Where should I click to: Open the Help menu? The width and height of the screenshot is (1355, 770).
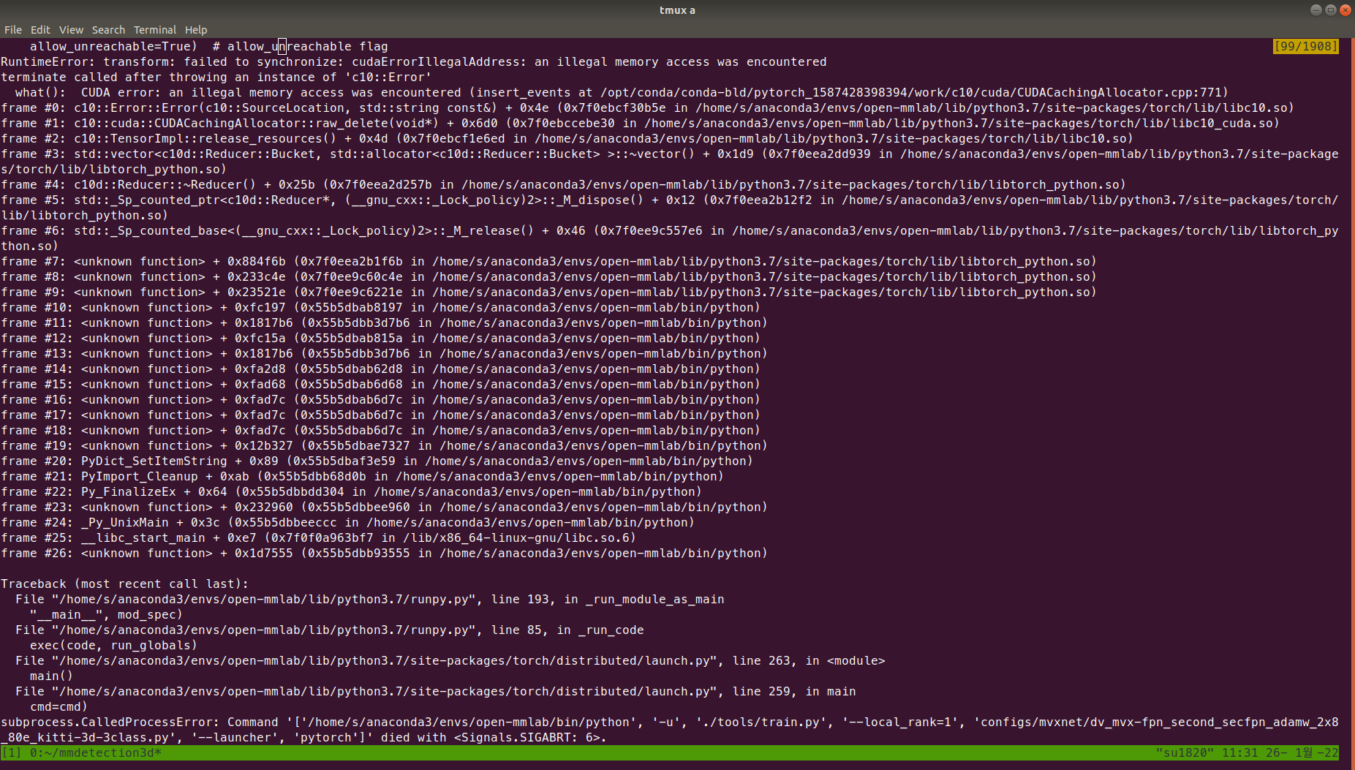click(196, 30)
